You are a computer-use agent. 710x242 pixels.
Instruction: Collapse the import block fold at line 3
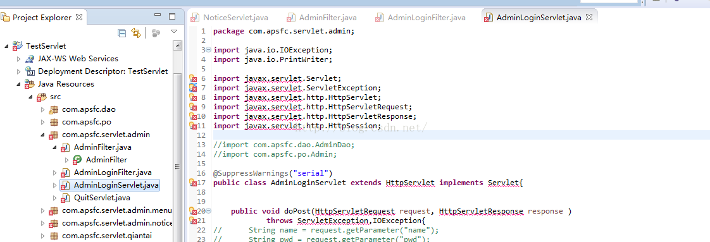(209, 50)
